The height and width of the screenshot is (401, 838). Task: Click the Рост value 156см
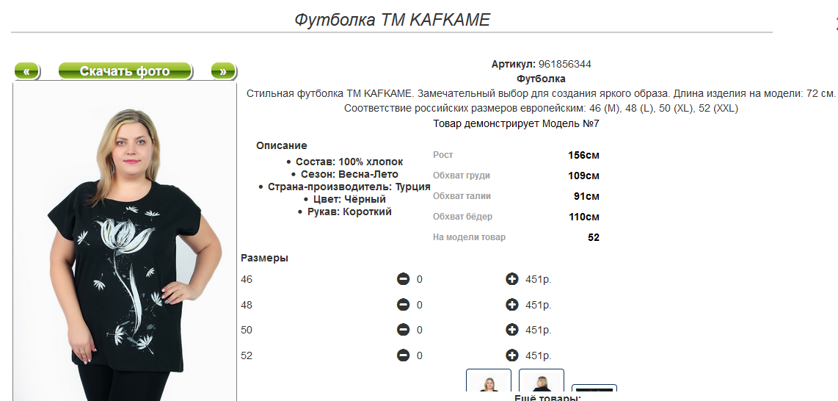(583, 156)
